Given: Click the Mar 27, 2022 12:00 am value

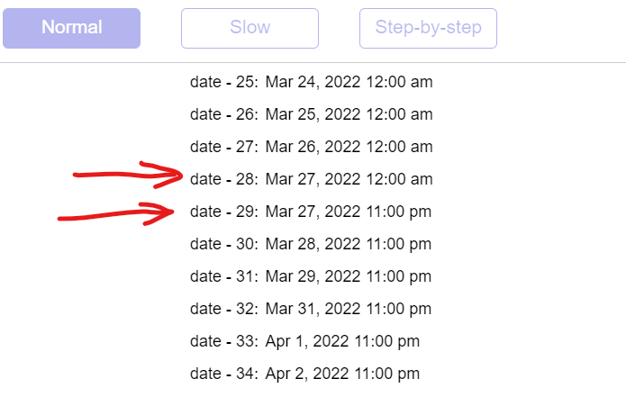Looking at the screenshot, I should [x=349, y=179].
